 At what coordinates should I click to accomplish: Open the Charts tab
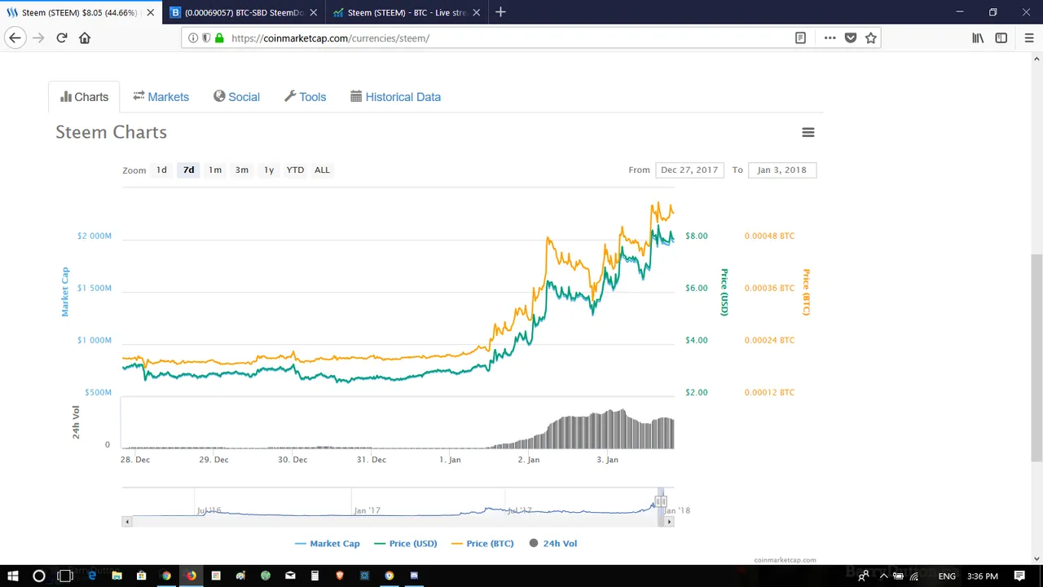[84, 96]
